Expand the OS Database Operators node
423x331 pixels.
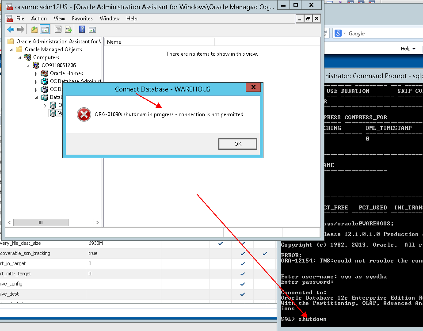[36, 90]
